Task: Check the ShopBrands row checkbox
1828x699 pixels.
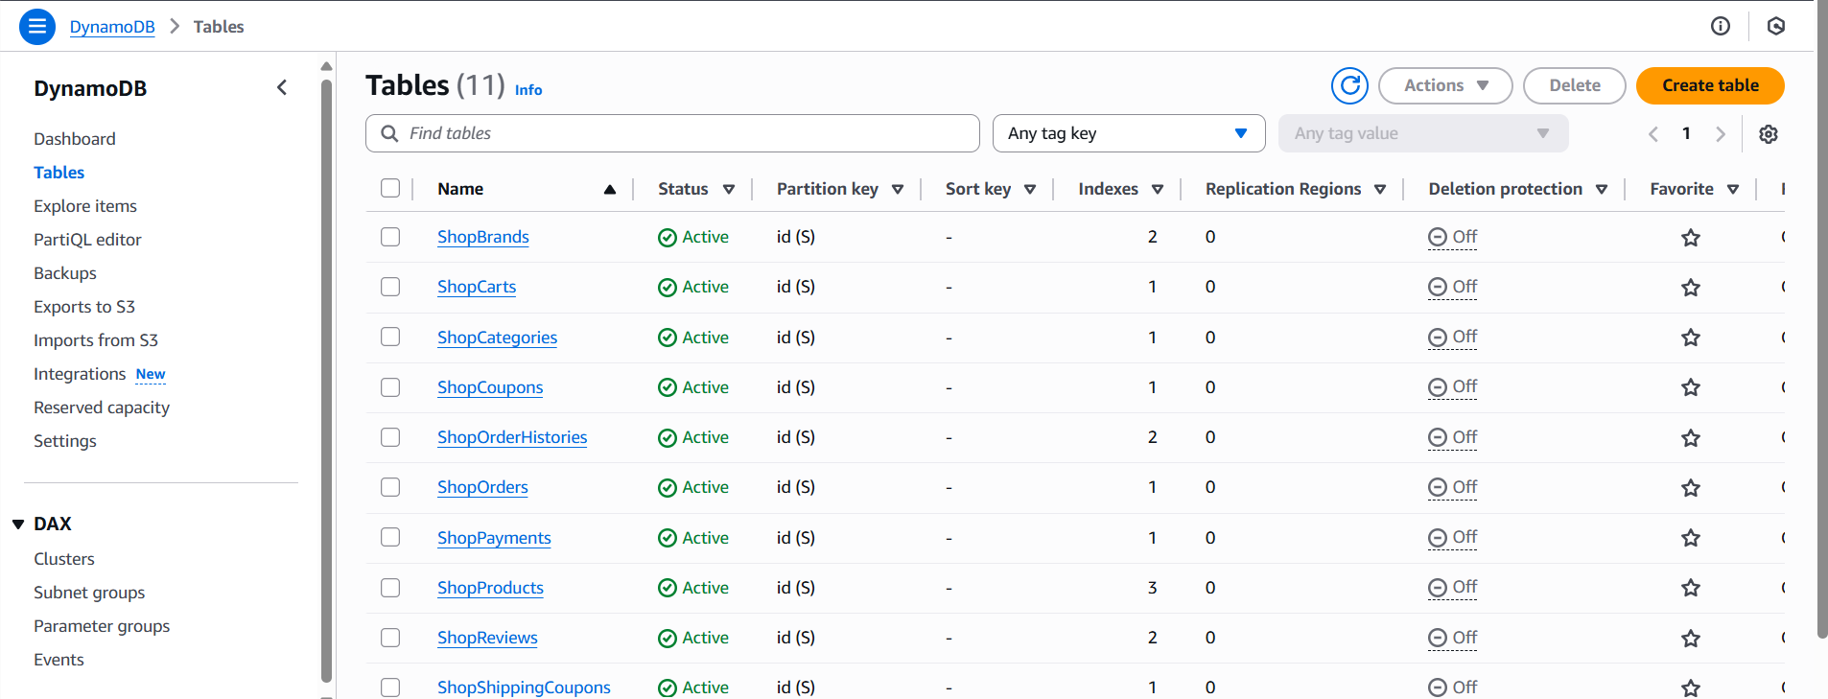Action: [390, 237]
